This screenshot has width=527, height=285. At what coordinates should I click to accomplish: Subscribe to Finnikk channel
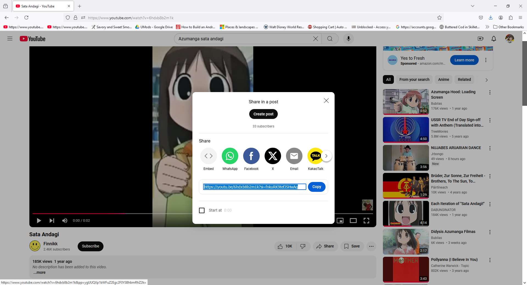pos(91,246)
